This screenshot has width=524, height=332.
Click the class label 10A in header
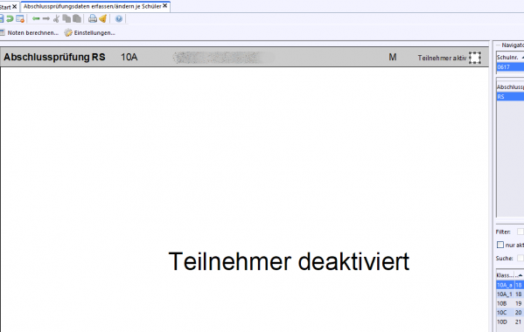tap(129, 58)
